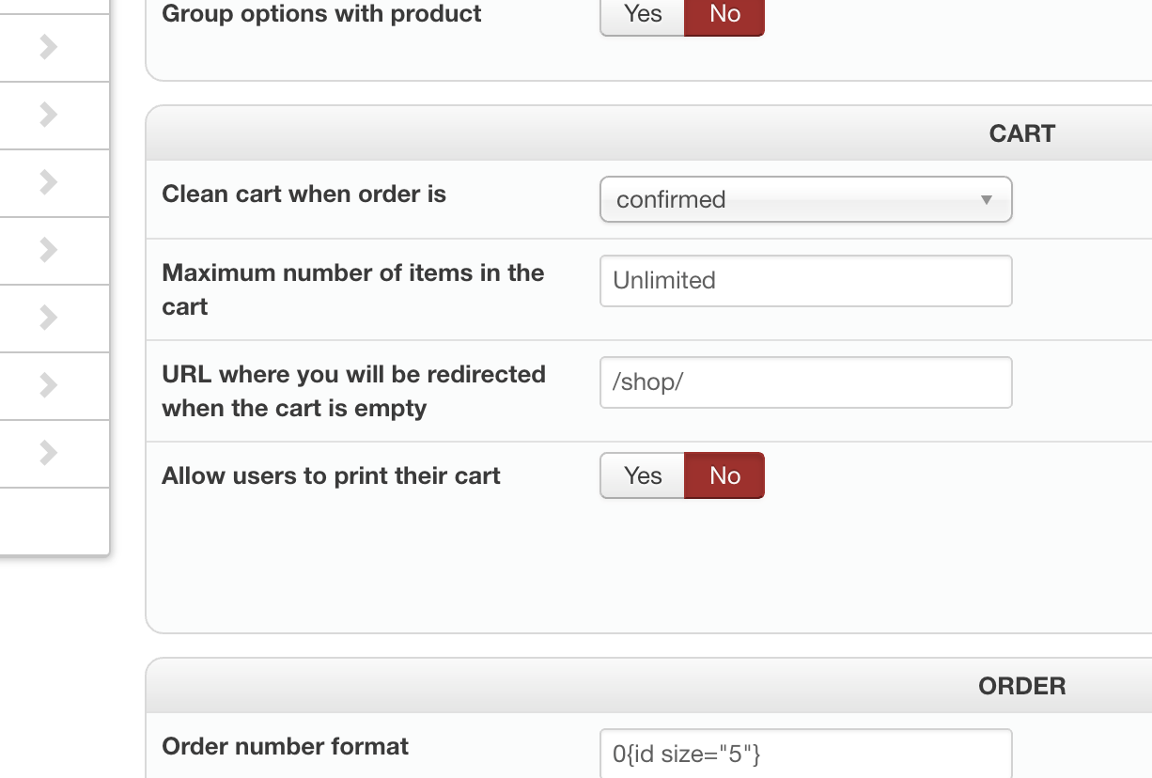Set Group options with product to Yes
The height and width of the screenshot is (778, 1152).
643,15
